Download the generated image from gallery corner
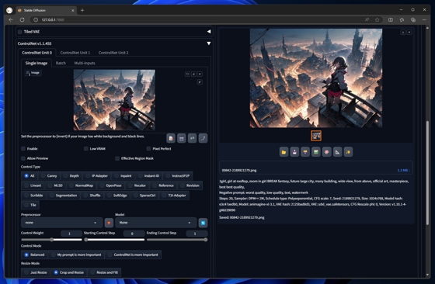435x284 pixels. (403, 33)
